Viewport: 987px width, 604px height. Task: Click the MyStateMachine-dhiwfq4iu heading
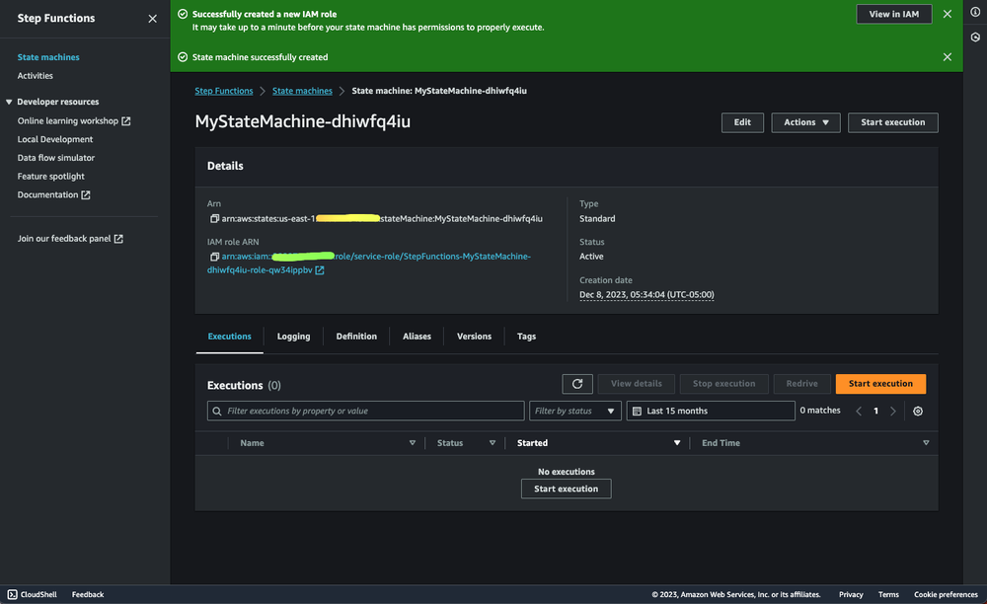303,121
